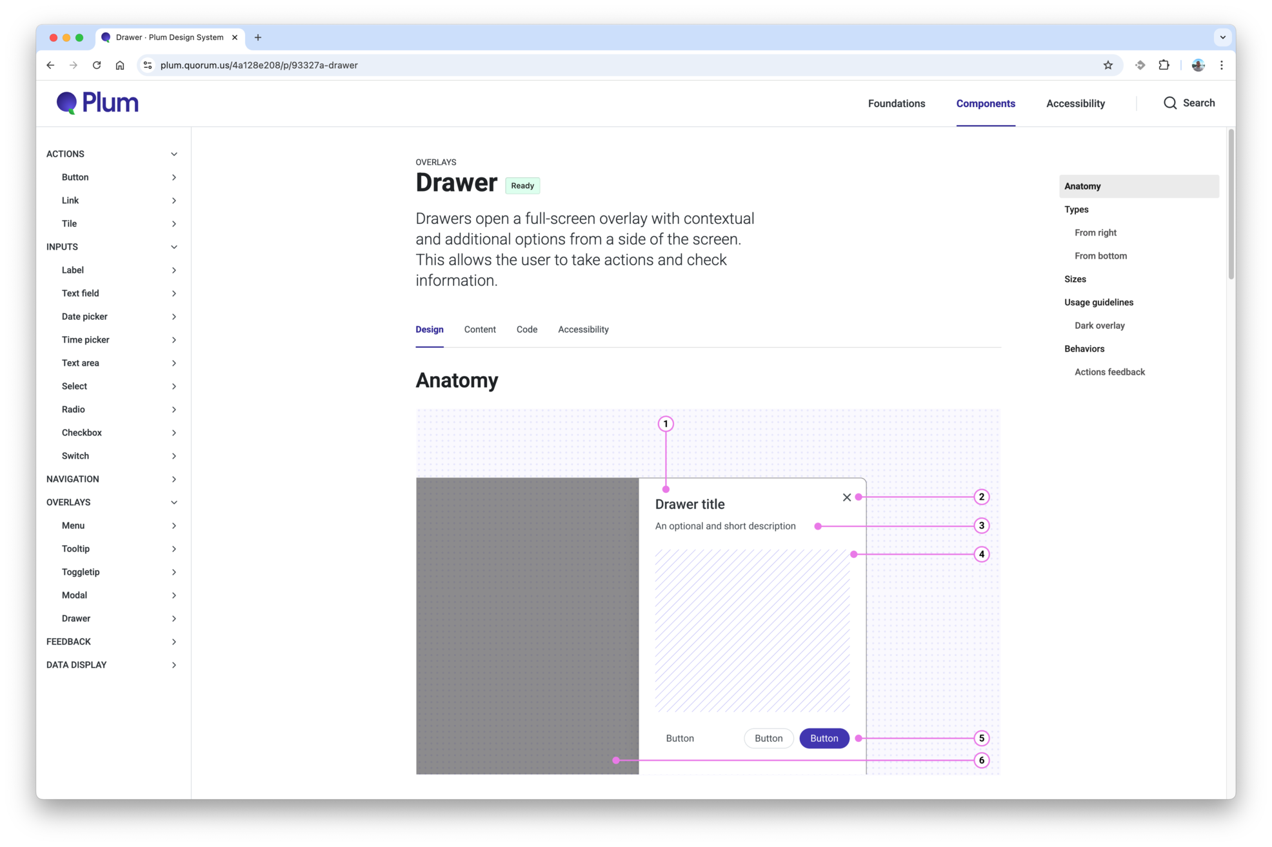1272x847 pixels.
Task: Open Toggletip in the sidebar
Action: coord(81,572)
